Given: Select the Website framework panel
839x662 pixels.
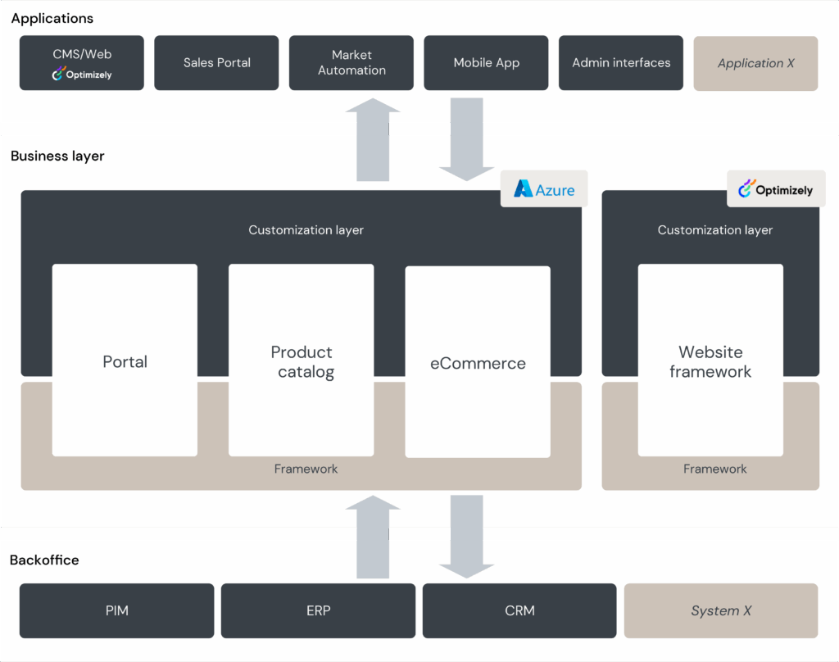Looking at the screenshot, I should (710, 360).
